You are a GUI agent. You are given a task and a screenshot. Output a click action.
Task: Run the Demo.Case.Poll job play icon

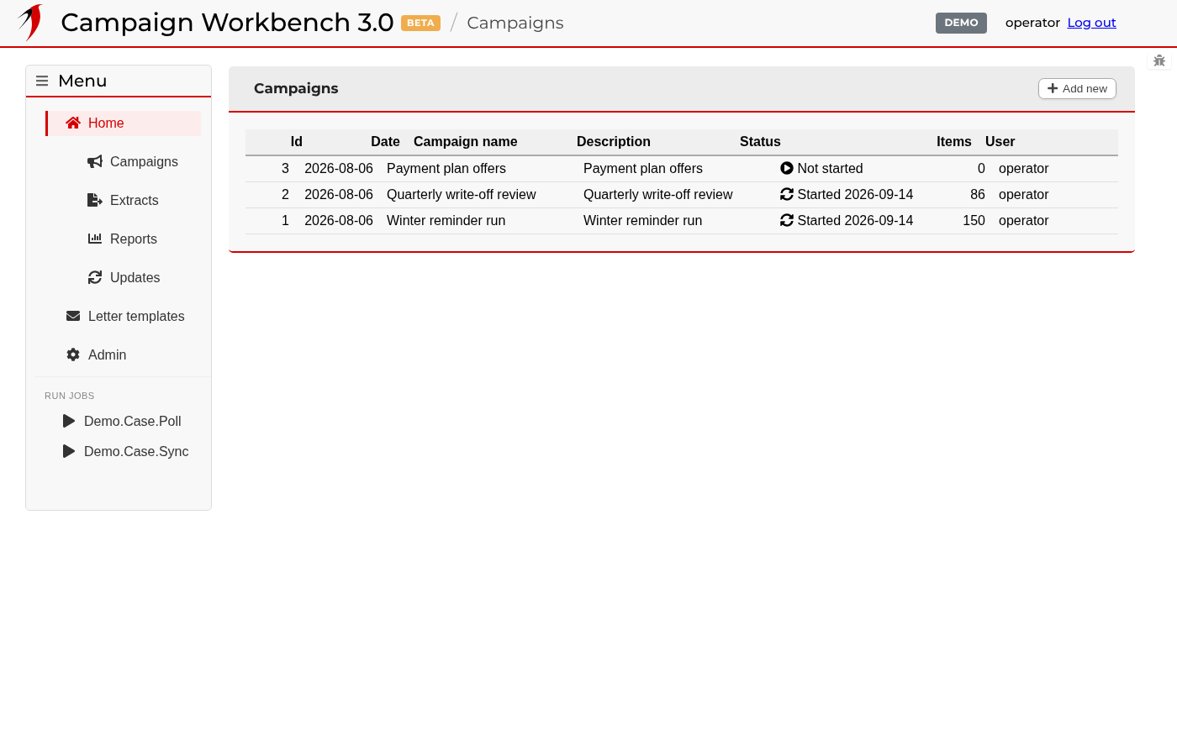click(x=69, y=421)
